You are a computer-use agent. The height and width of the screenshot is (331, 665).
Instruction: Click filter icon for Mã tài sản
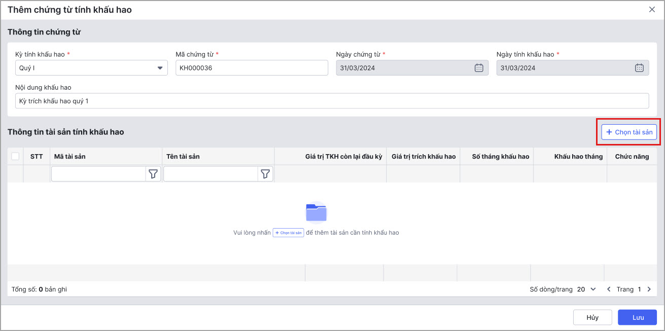click(153, 174)
